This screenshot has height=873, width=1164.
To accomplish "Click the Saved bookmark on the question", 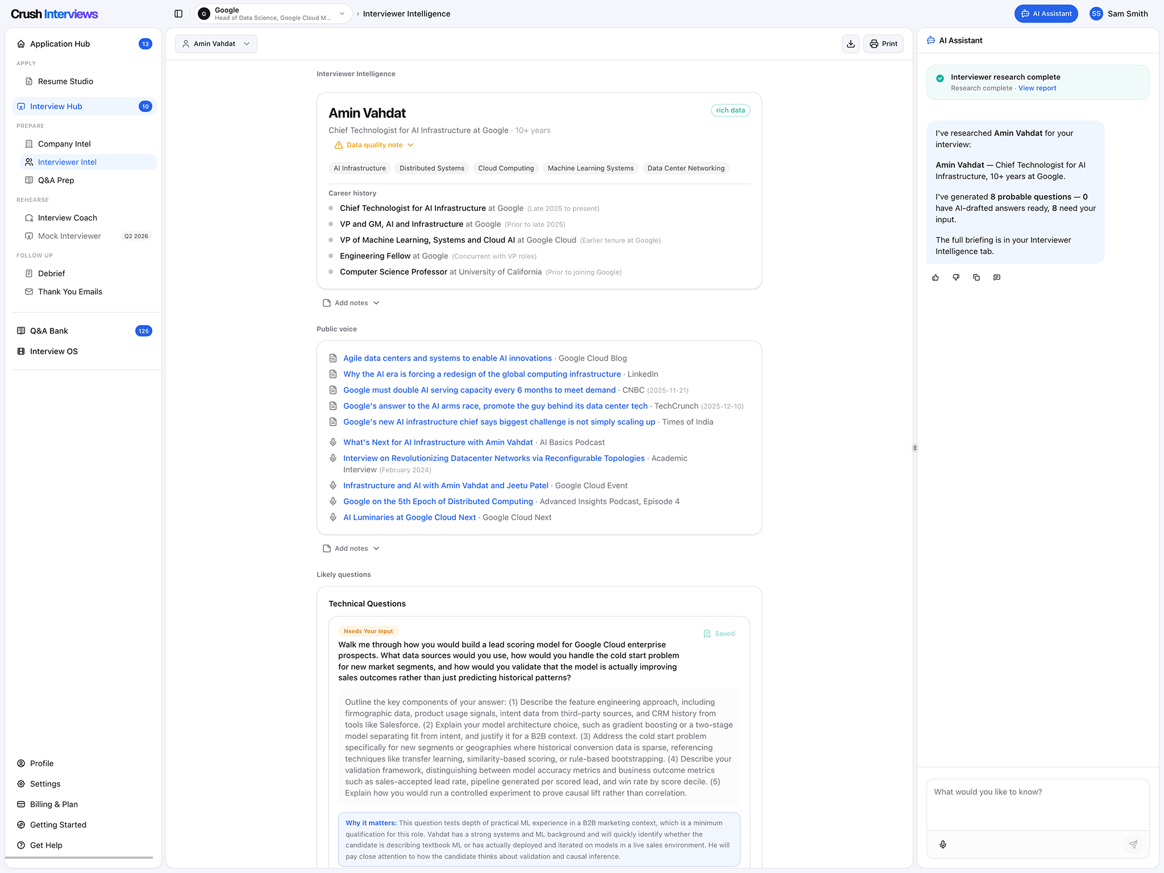I will pos(719,634).
